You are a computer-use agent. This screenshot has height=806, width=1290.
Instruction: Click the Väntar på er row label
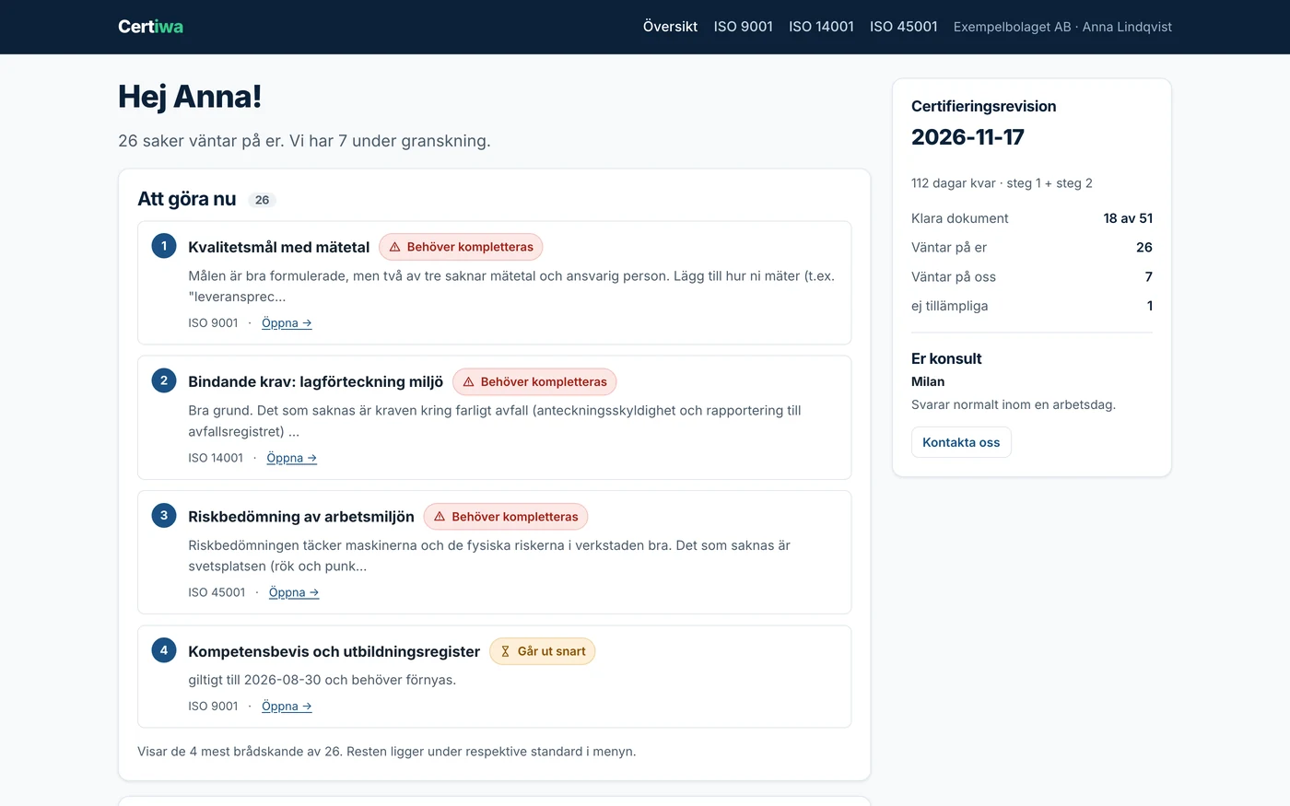click(949, 248)
